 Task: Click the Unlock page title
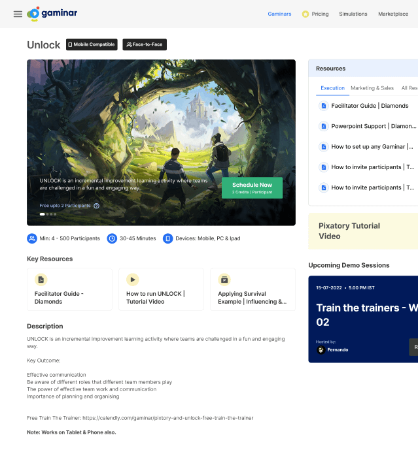click(43, 45)
